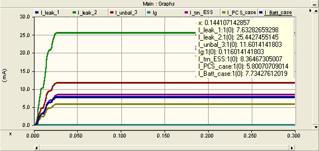319x151 pixels.
Task: Click the minimize button of Graphs panel
Action: [x=314, y=4]
